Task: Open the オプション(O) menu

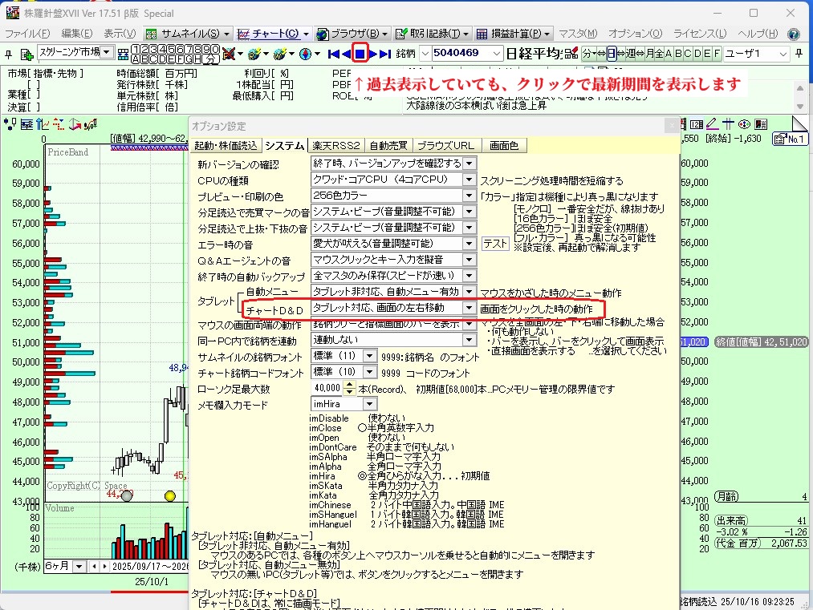Action: (x=635, y=34)
